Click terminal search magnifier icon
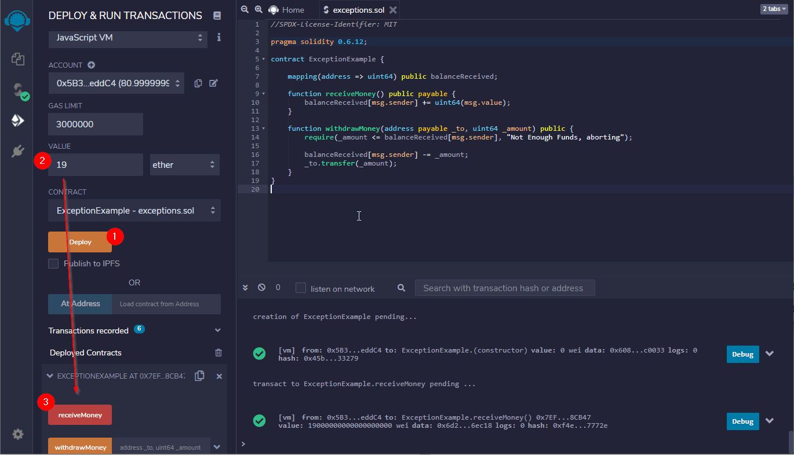Image resolution: width=794 pixels, height=455 pixels. (402, 288)
